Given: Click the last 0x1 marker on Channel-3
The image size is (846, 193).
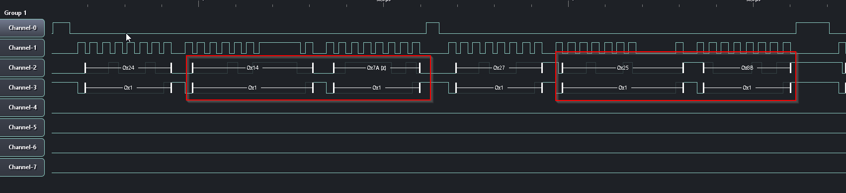Looking at the screenshot, I should coord(747,88).
